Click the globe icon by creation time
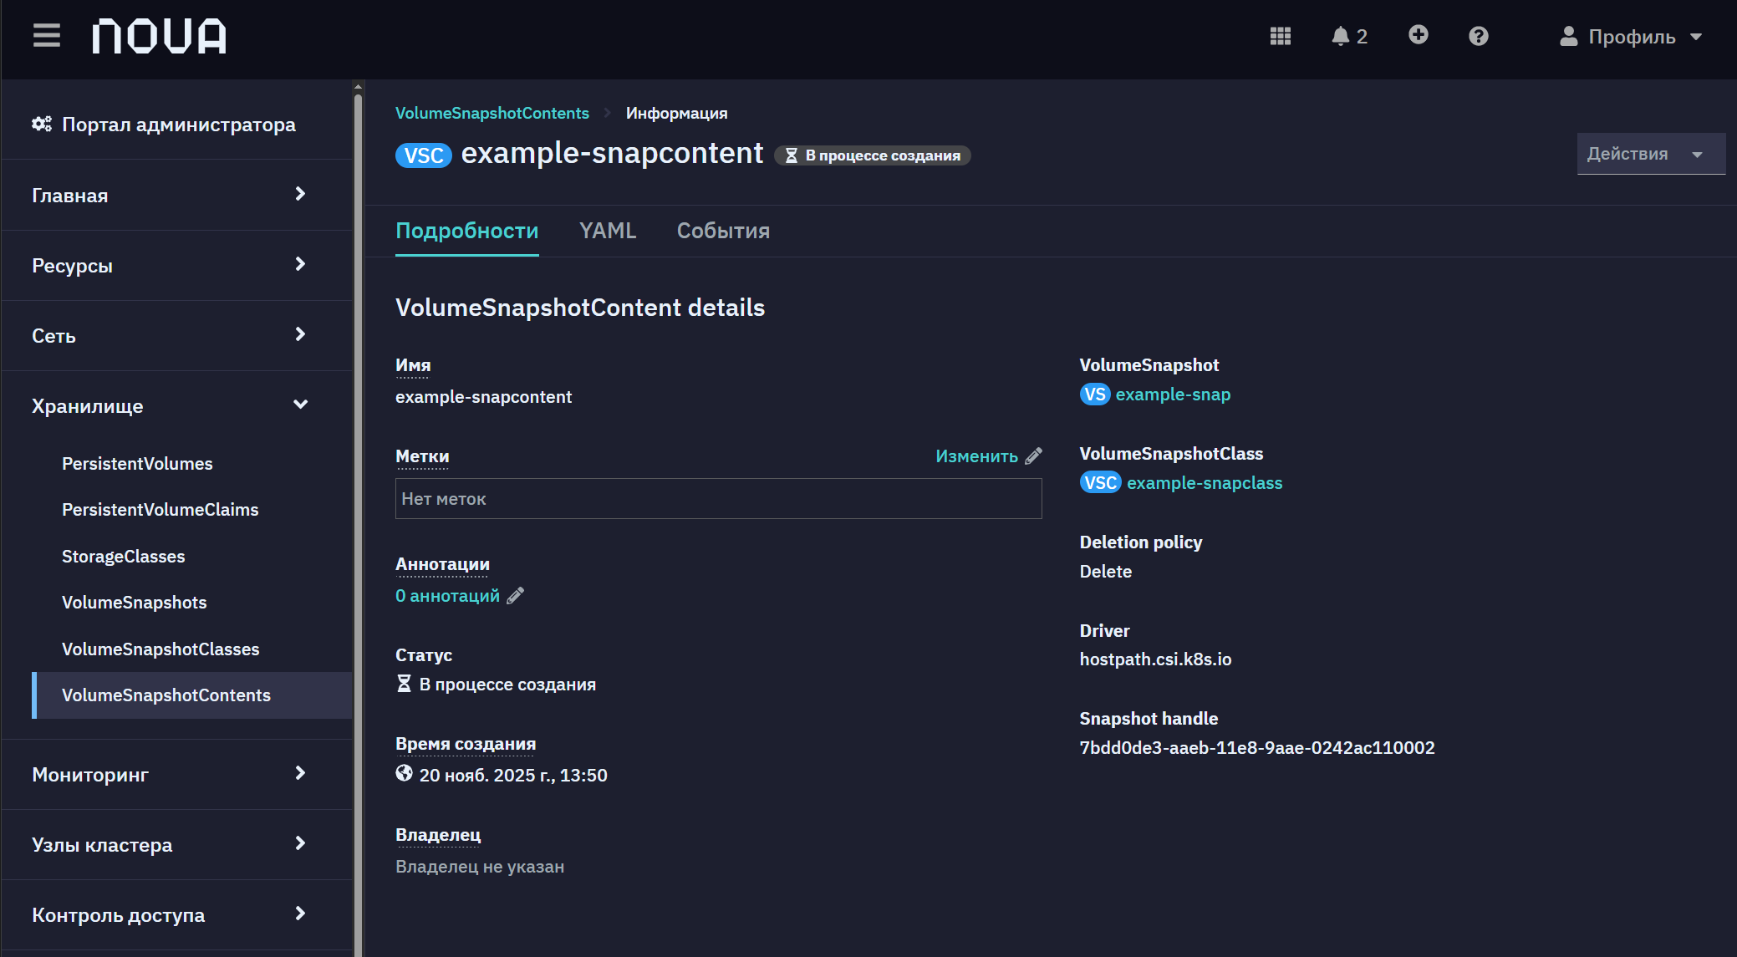Screen dimensions: 1737x957 tap(404, 773)
